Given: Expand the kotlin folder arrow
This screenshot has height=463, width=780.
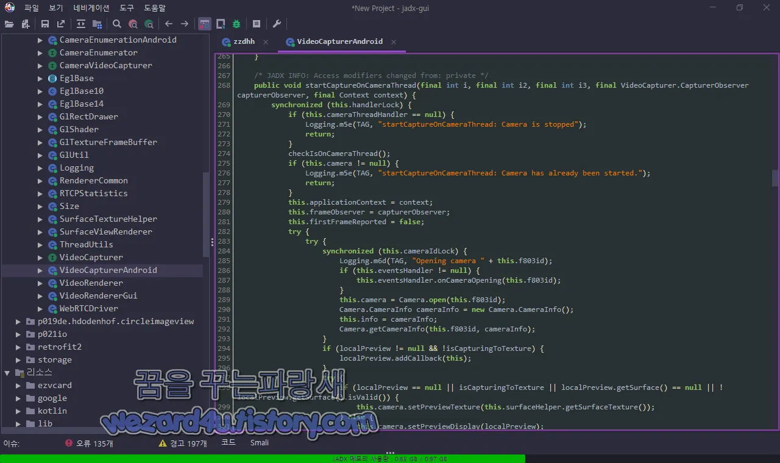Looking at the screenshot, I should pos(18,411).
